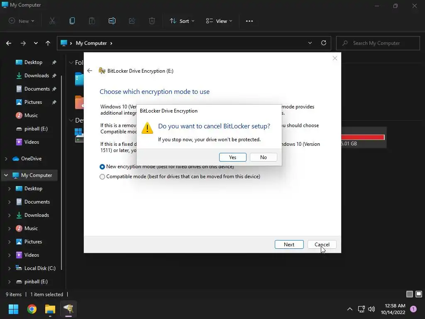
Task: Expand Music under My Computer
Action: pos(9,228)
